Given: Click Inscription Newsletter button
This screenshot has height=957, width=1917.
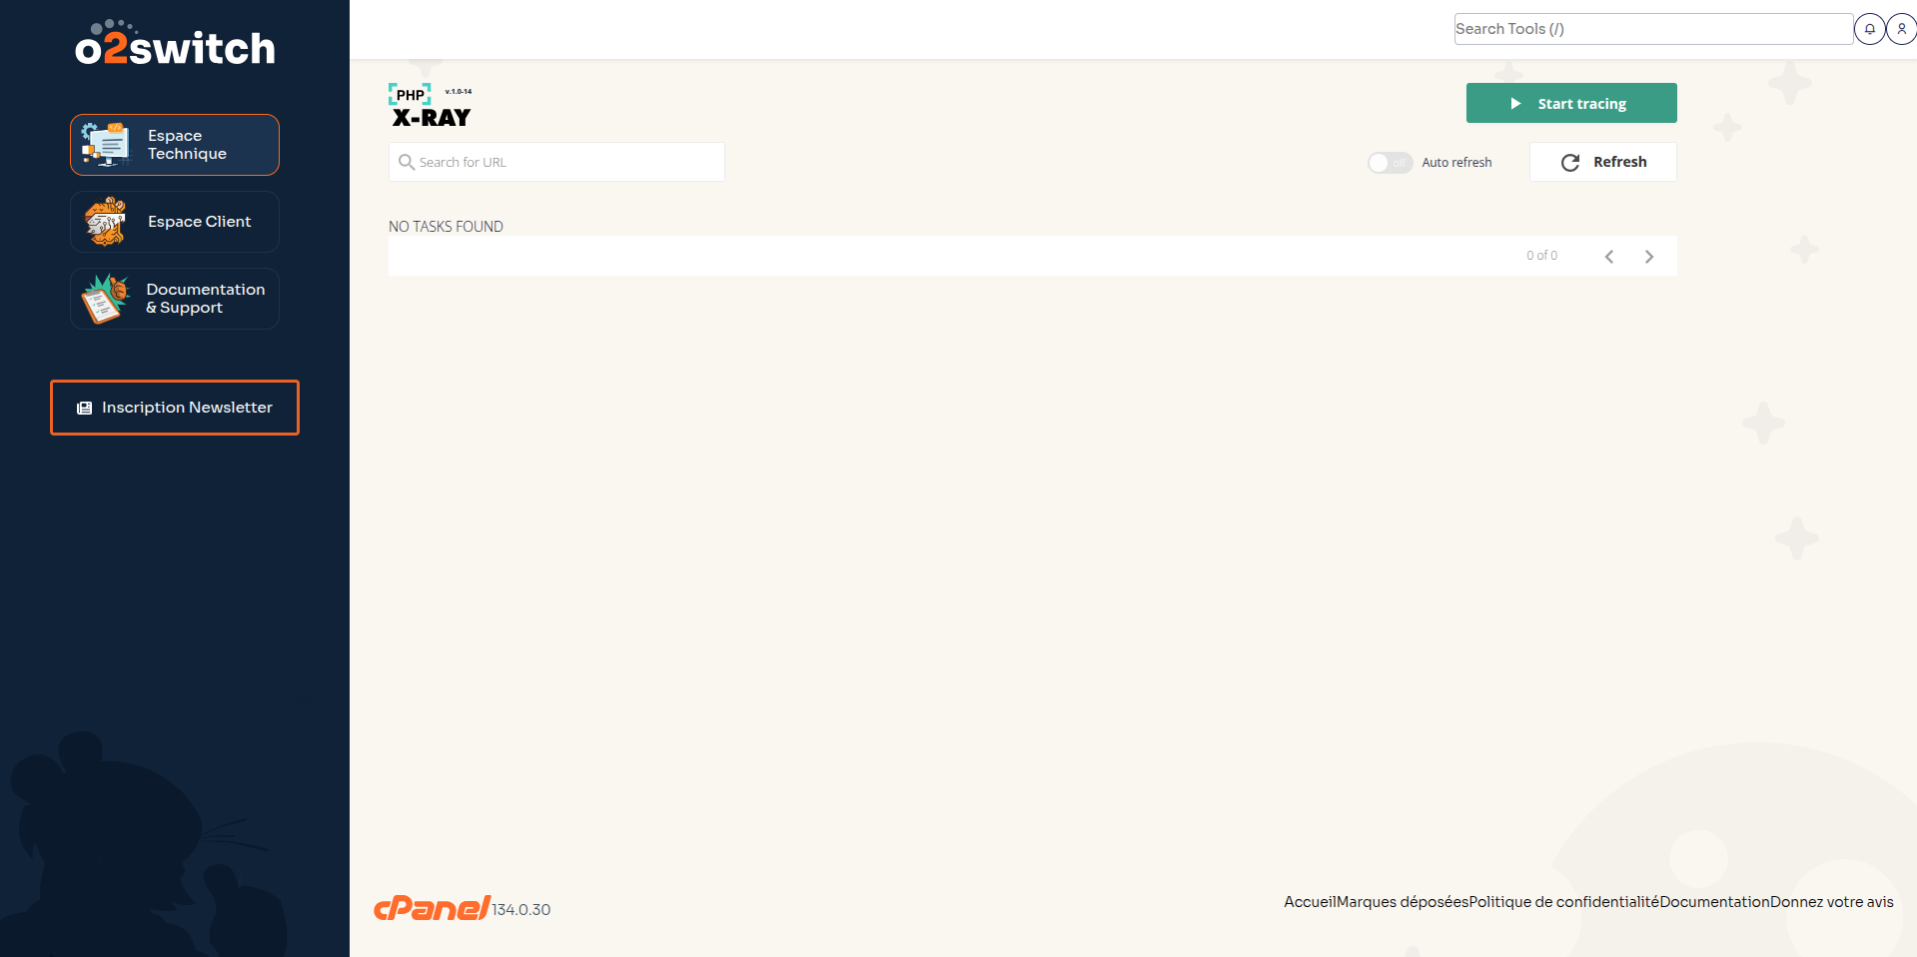Looking at the screenshot, I should tap(175, 408).
